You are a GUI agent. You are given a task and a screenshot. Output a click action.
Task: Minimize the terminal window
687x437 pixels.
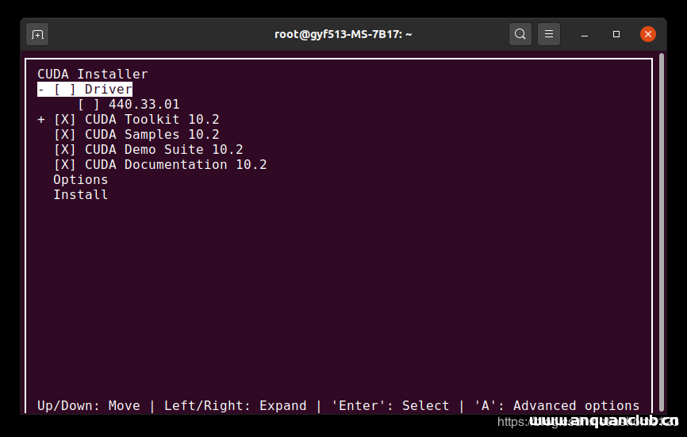pos(585,34)
